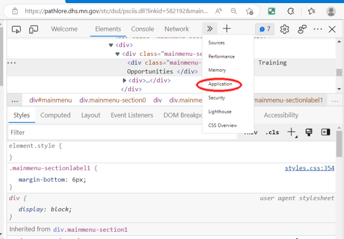Close DevTools with the X icon
The width and height of the screenshot is (344, 239).
pyautogui.click(x=332, y=29)
